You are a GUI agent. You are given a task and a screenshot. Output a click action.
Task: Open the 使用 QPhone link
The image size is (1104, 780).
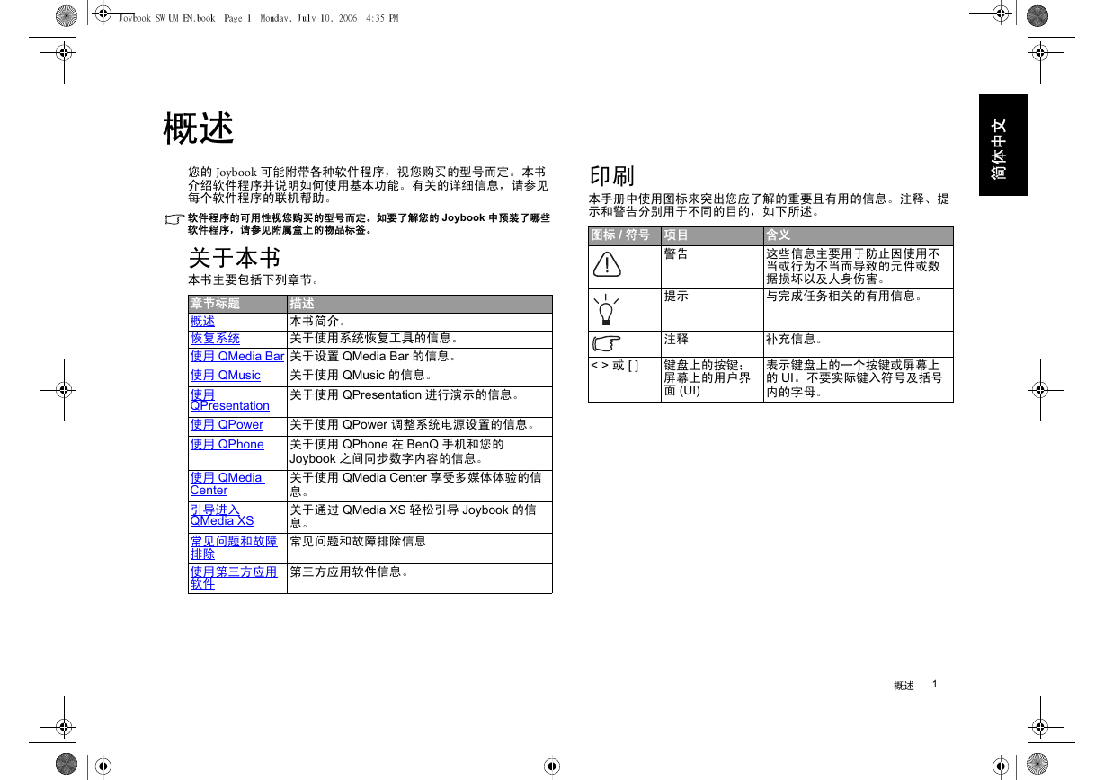pos(227,445)
